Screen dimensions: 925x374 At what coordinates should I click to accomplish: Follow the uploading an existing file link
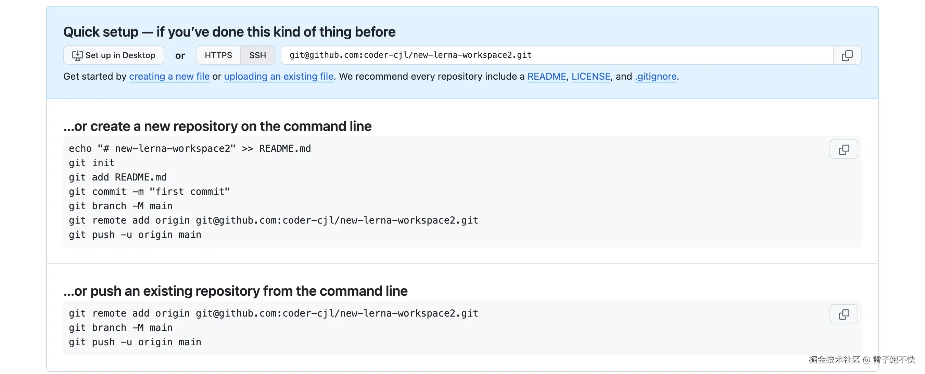279,76
